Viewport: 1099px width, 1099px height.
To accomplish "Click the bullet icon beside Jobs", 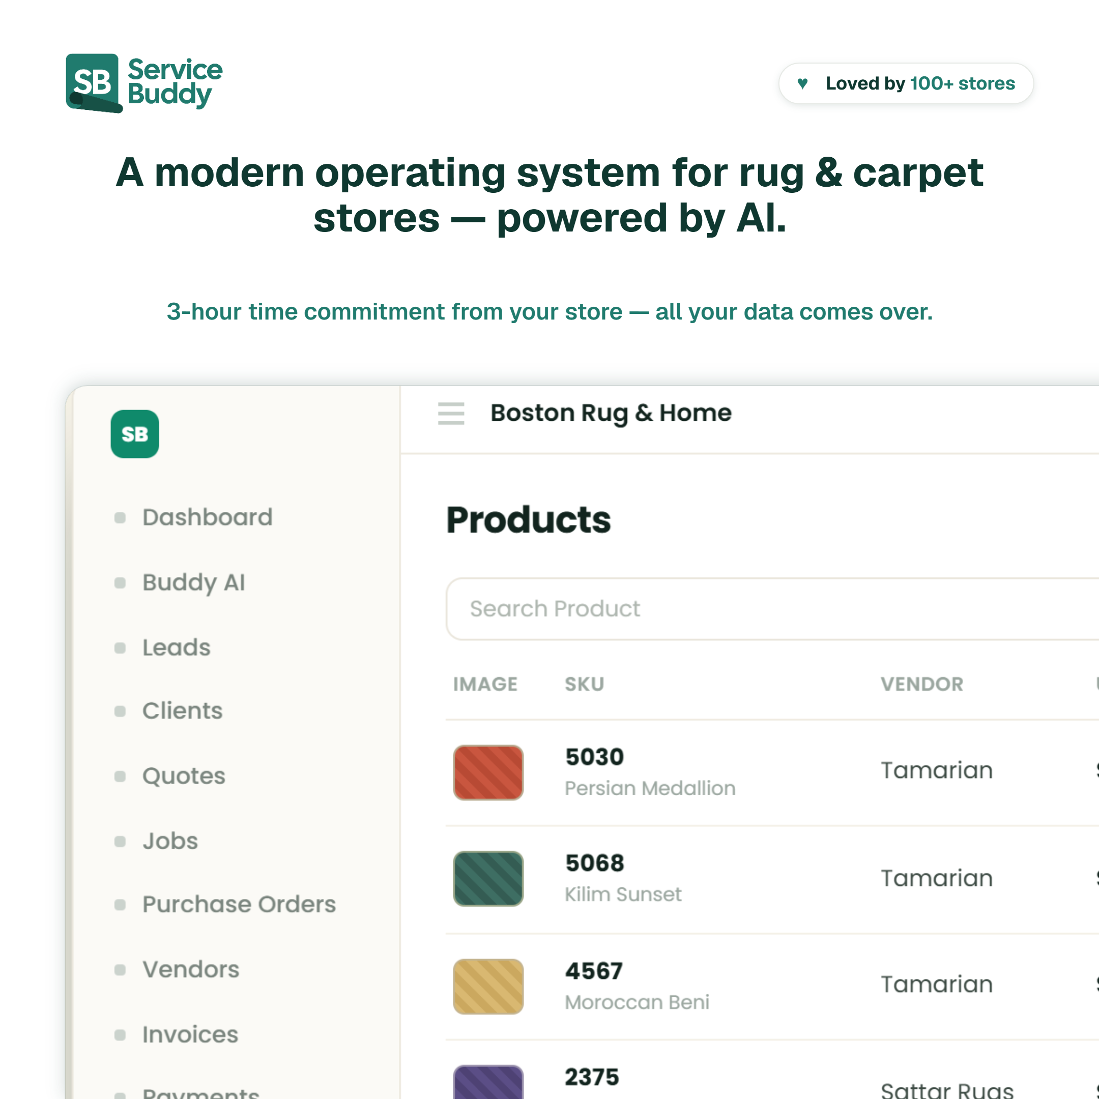I will (120, 842).
